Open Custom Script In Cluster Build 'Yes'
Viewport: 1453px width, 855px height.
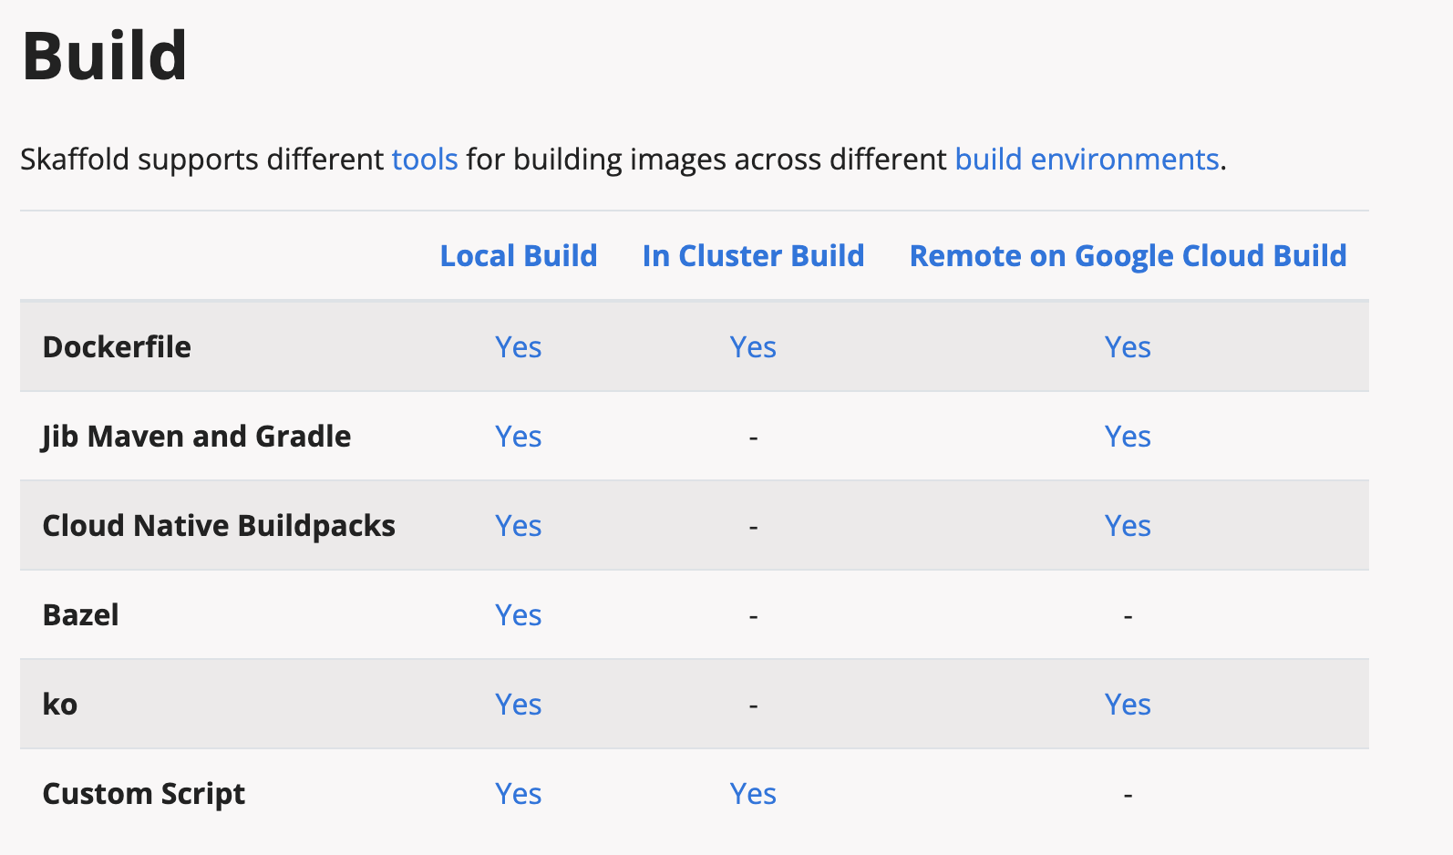click(x=753, y=794)
